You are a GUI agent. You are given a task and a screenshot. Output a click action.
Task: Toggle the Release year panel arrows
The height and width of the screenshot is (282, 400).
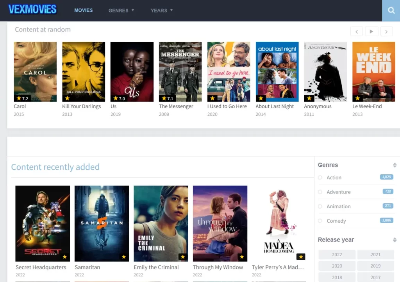click(x=395, y=240)
